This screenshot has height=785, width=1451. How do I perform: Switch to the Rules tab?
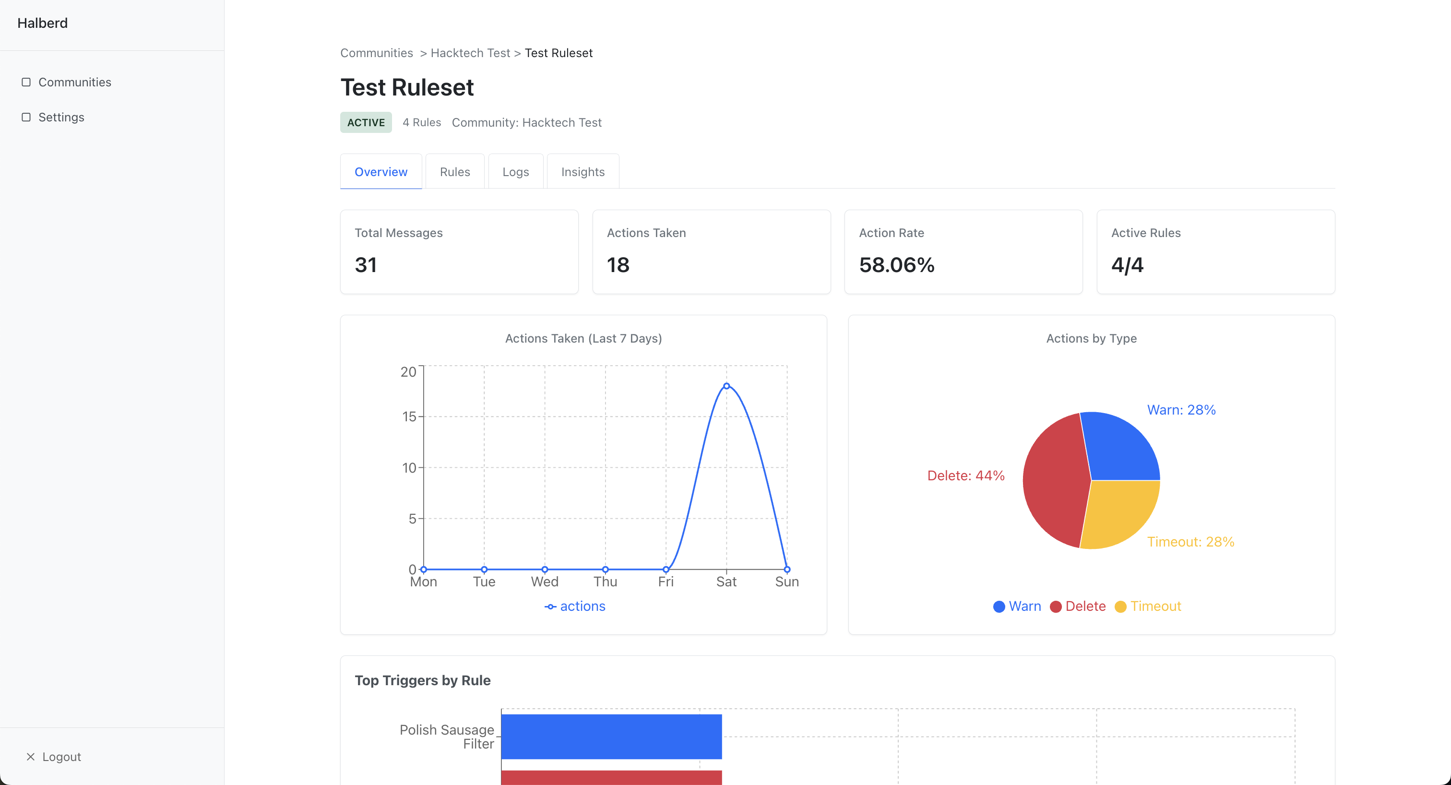coord(454,172)
